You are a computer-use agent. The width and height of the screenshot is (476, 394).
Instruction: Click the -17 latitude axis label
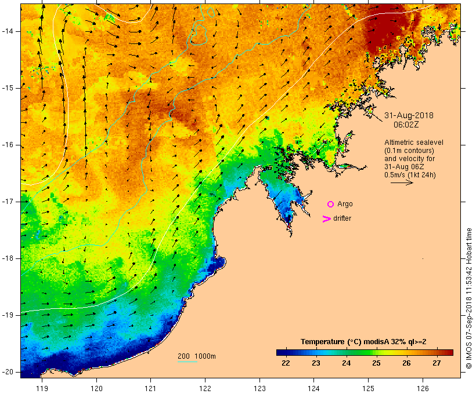tap(8, 202)
